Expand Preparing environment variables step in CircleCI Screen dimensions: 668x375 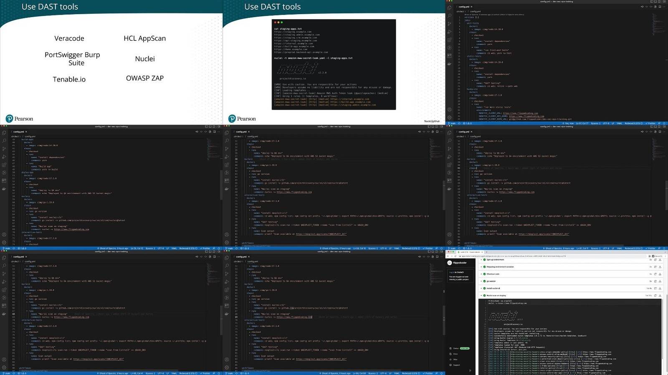pyautogui.click(x=481, y=267)
